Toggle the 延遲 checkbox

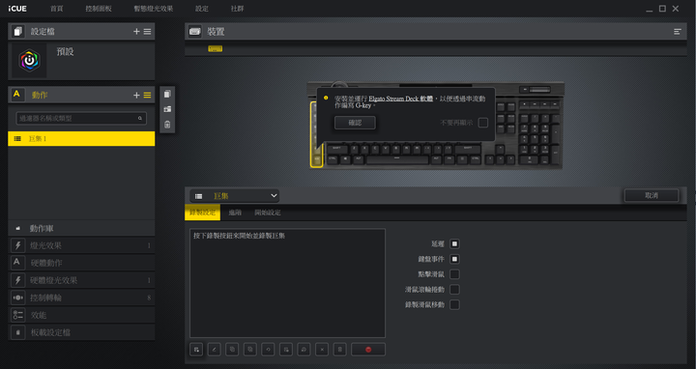pyautogui.click(x=454, y=244)
